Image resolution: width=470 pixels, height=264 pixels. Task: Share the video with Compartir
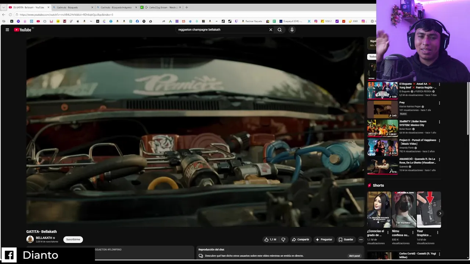(300, 239)
